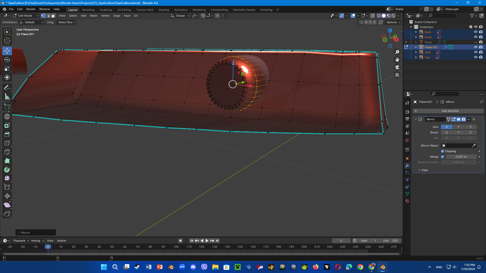Click the camera view gizmo icon
This screenshot has height=273, width=486.
pos(397,67)
